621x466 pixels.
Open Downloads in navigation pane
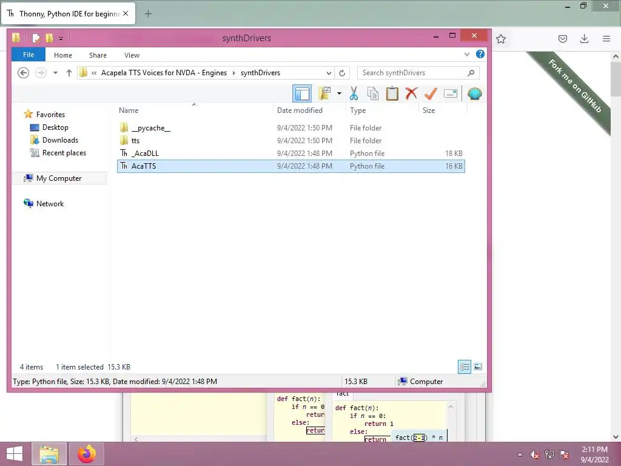tap(60, 140)
